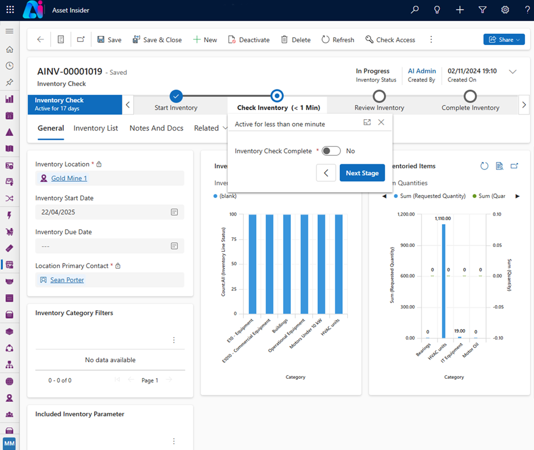The image size is (534, 450).
Task: Click the Check Access button
Action: 390,40
